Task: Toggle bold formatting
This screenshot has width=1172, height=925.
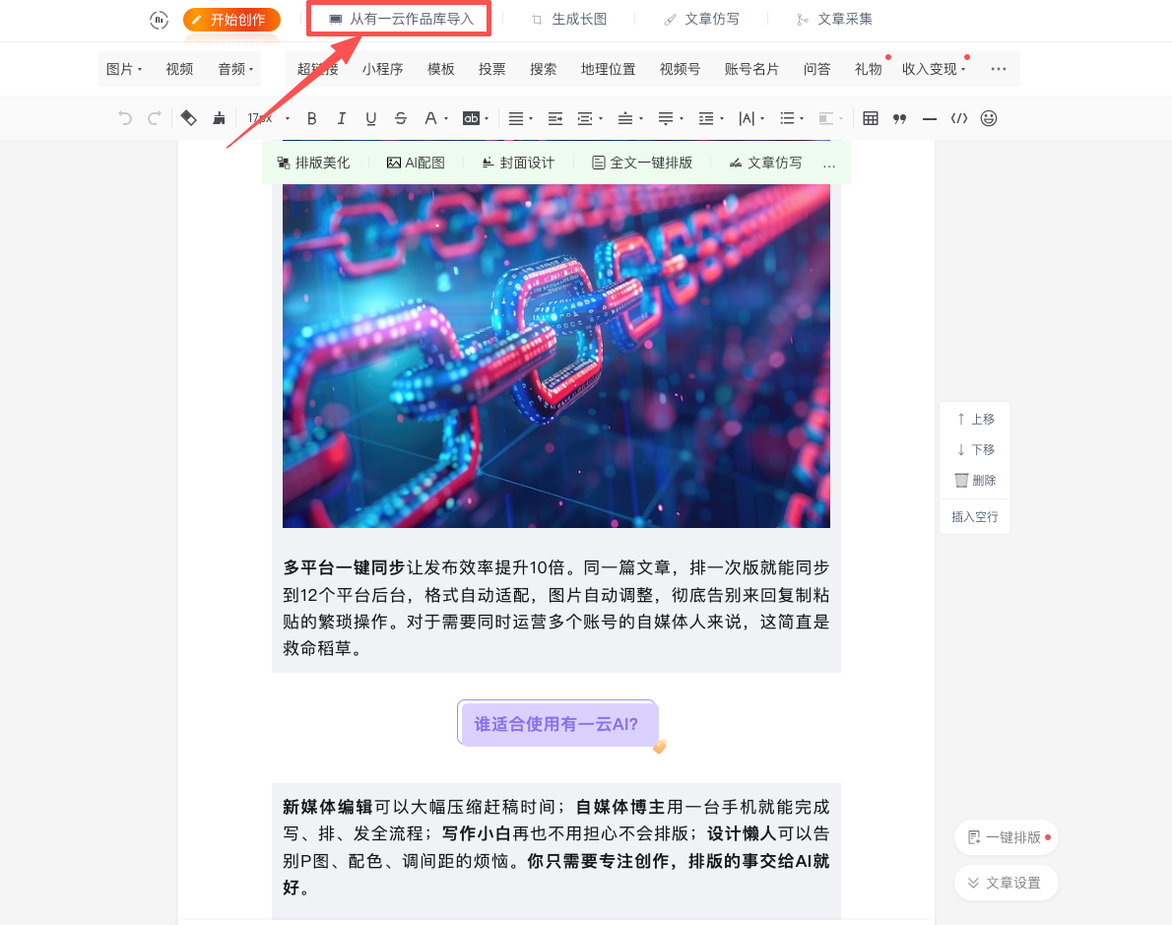Action: click(312, 118)
